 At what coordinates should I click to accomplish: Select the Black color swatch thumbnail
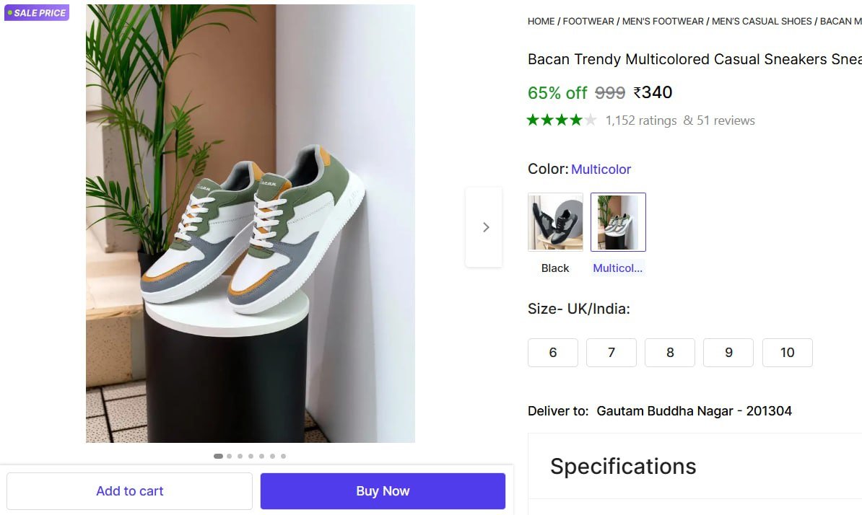point(555,222)
